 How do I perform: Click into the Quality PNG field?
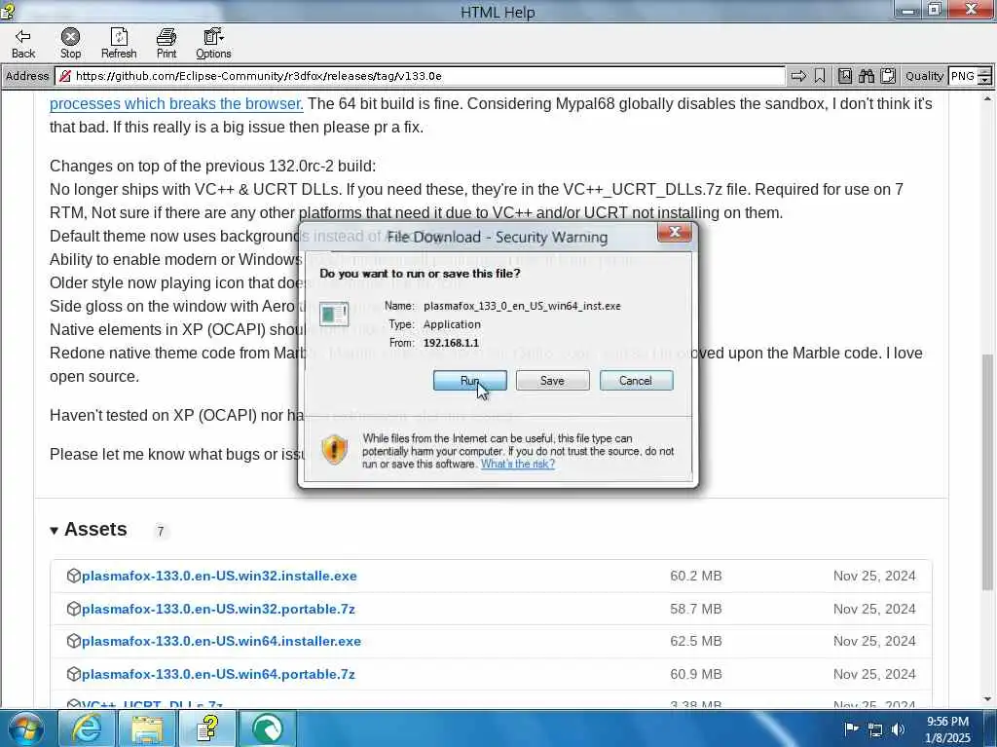963,76
